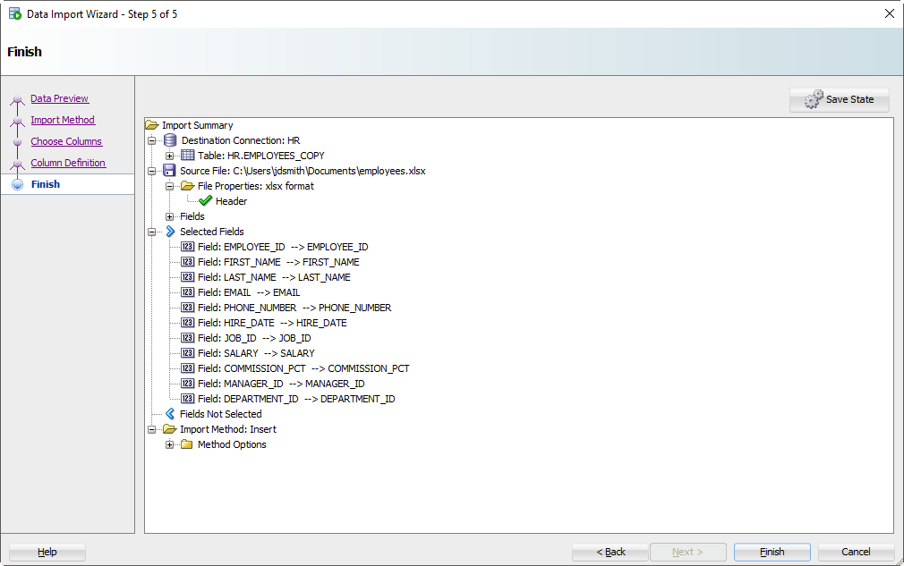
Task: Click the Save State gears icon
Action: pyautogui.click(x=814, y=99)
